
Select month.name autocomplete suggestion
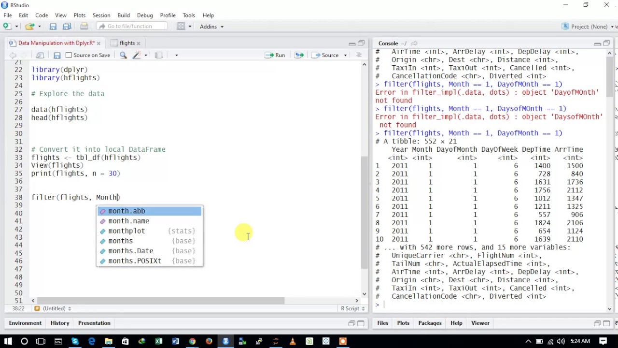(150, 221)
